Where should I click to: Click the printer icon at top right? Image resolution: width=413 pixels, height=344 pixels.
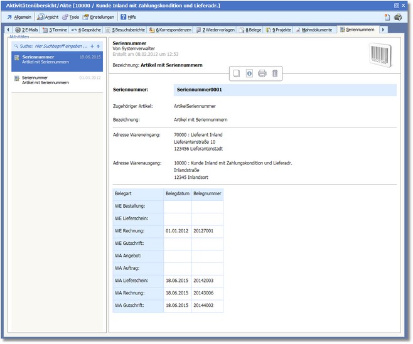(397, 17)
